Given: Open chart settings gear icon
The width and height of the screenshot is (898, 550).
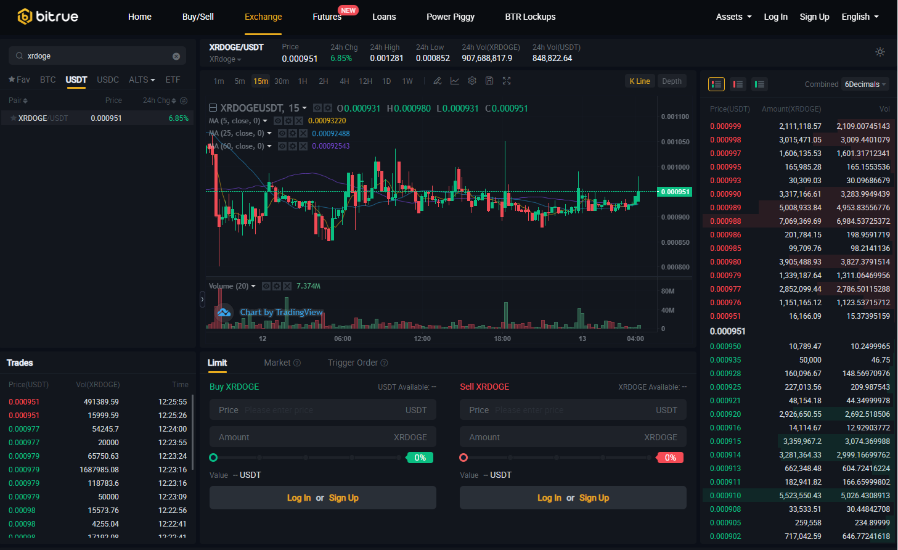Looking at the screenshot, I should point(472,81).
